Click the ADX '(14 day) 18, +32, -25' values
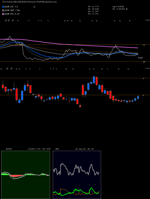This screenshot has width=150, height=199. coord(84,149)
